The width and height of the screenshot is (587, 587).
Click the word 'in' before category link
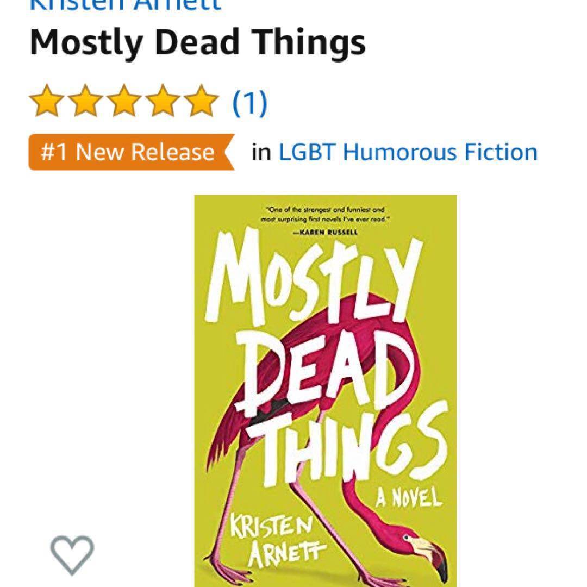pos(261,152)
